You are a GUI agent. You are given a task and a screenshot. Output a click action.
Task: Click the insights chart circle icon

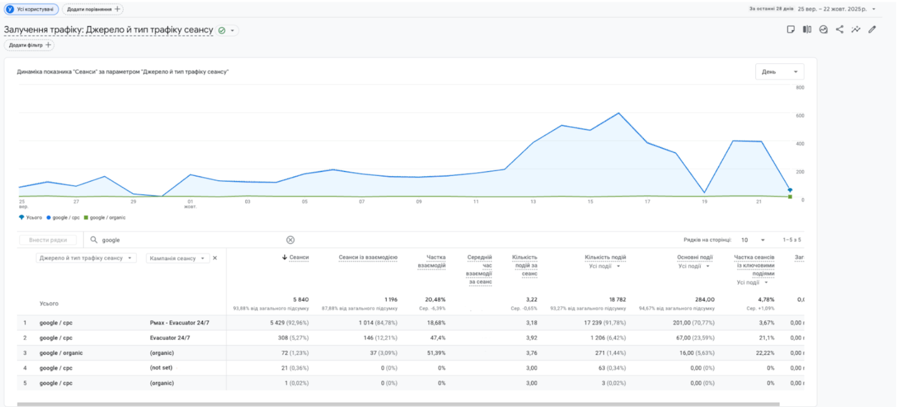[823, 29]
